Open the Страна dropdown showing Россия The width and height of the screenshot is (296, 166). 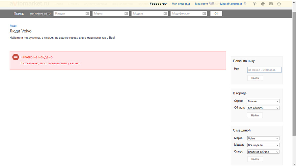click(x=263, y=101)
